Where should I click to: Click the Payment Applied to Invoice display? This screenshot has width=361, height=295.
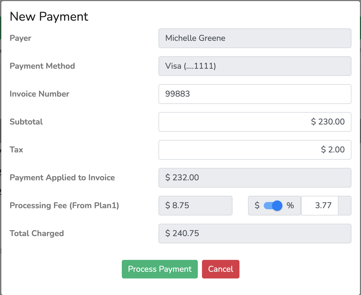(x=255, y=178)
